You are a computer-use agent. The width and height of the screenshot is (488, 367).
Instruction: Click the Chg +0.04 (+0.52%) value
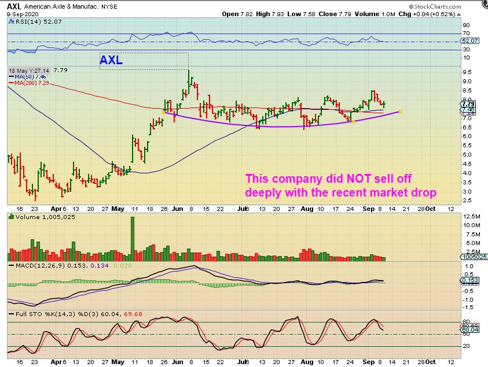point(427,14)
